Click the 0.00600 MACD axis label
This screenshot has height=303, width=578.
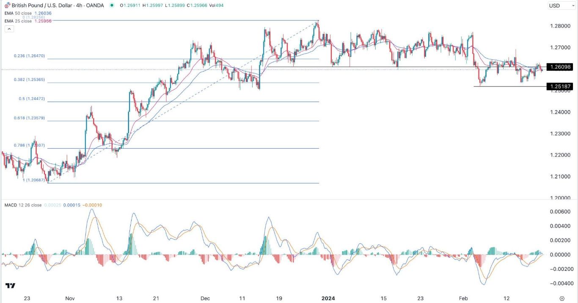pos(560,212)
